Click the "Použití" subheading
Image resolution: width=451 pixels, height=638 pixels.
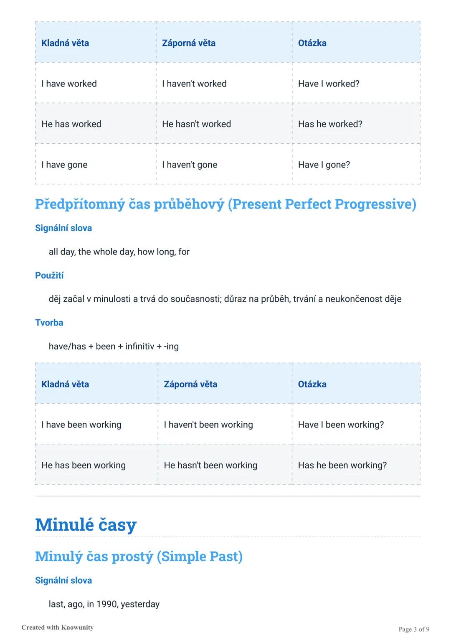[49, 275]
